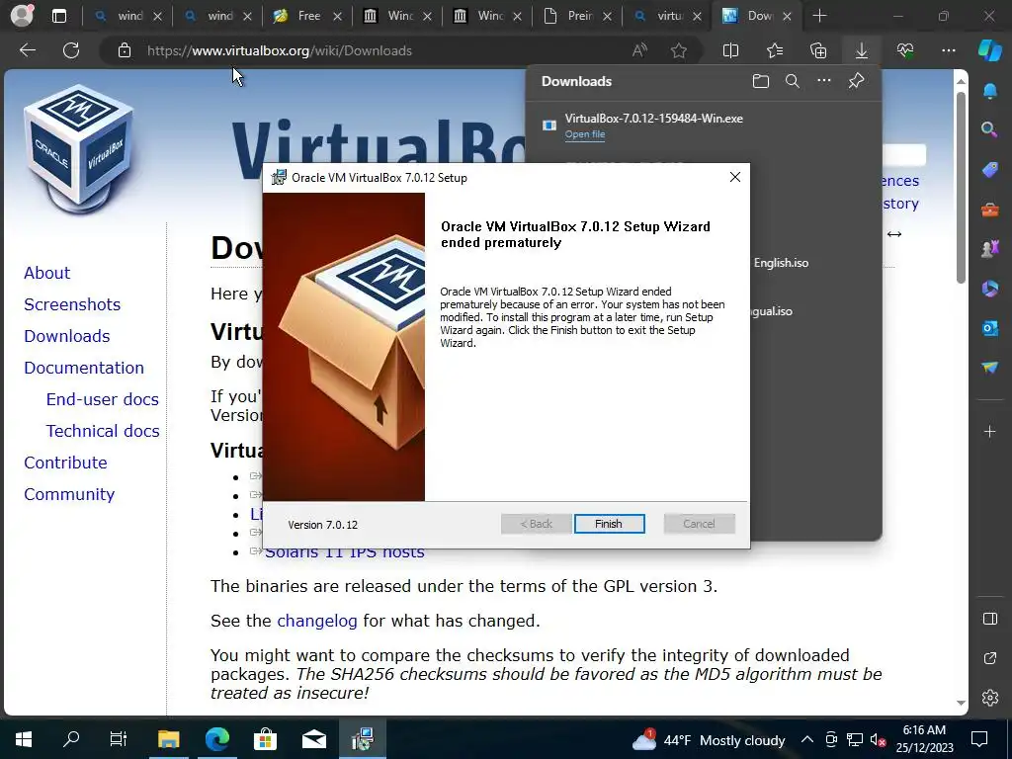Open End-user docs link
1012x759 pixels.
point(102,399)
